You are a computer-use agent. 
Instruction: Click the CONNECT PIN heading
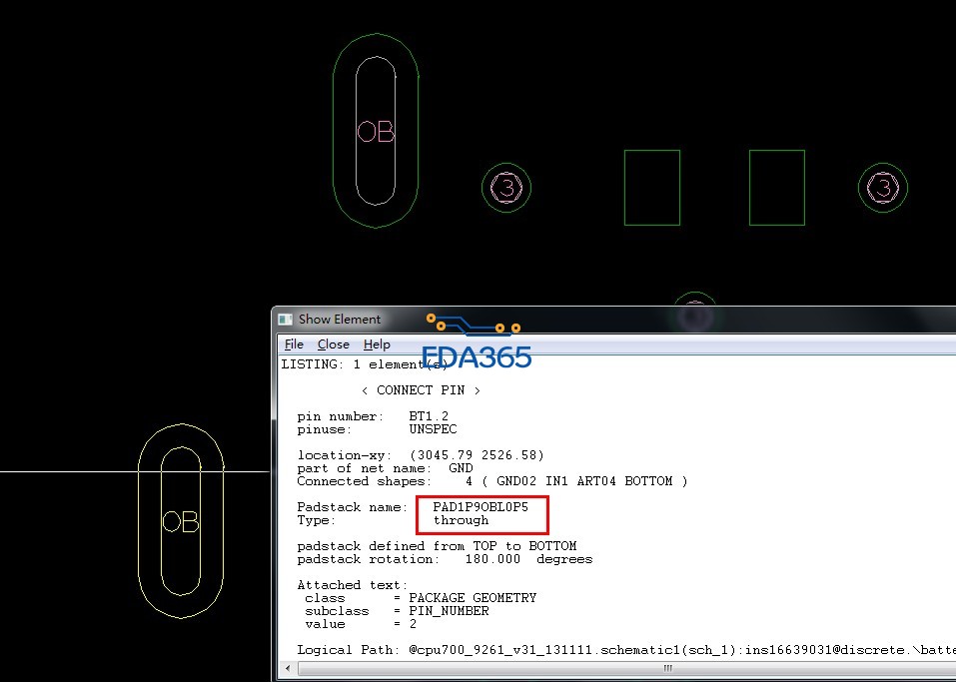pyautogui.click(x=421, y=390)
